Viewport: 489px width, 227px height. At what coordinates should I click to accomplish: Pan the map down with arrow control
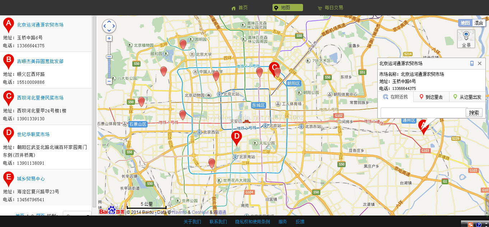(109, 31)
